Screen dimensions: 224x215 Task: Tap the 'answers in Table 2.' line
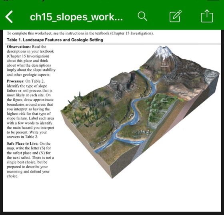coord(22,137)
